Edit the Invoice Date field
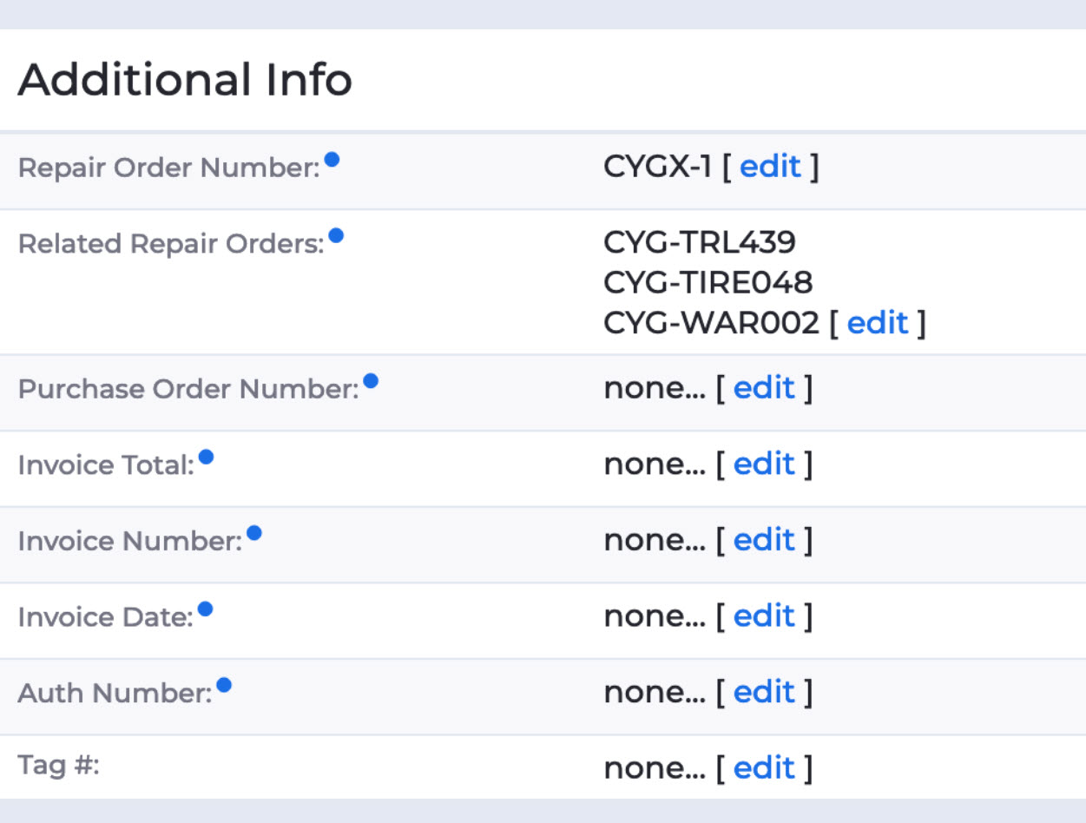The width and height of the screenshot is (1086, 823). point(764,616)
